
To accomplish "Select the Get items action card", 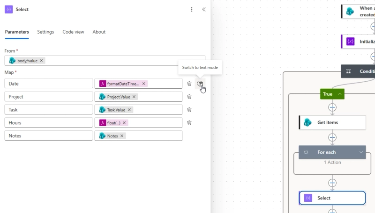I will click(332, 122).
